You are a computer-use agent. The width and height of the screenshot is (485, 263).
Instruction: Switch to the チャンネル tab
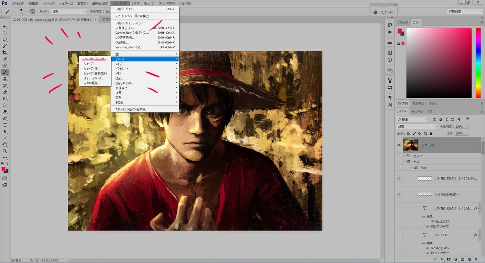tap(417, 112)
